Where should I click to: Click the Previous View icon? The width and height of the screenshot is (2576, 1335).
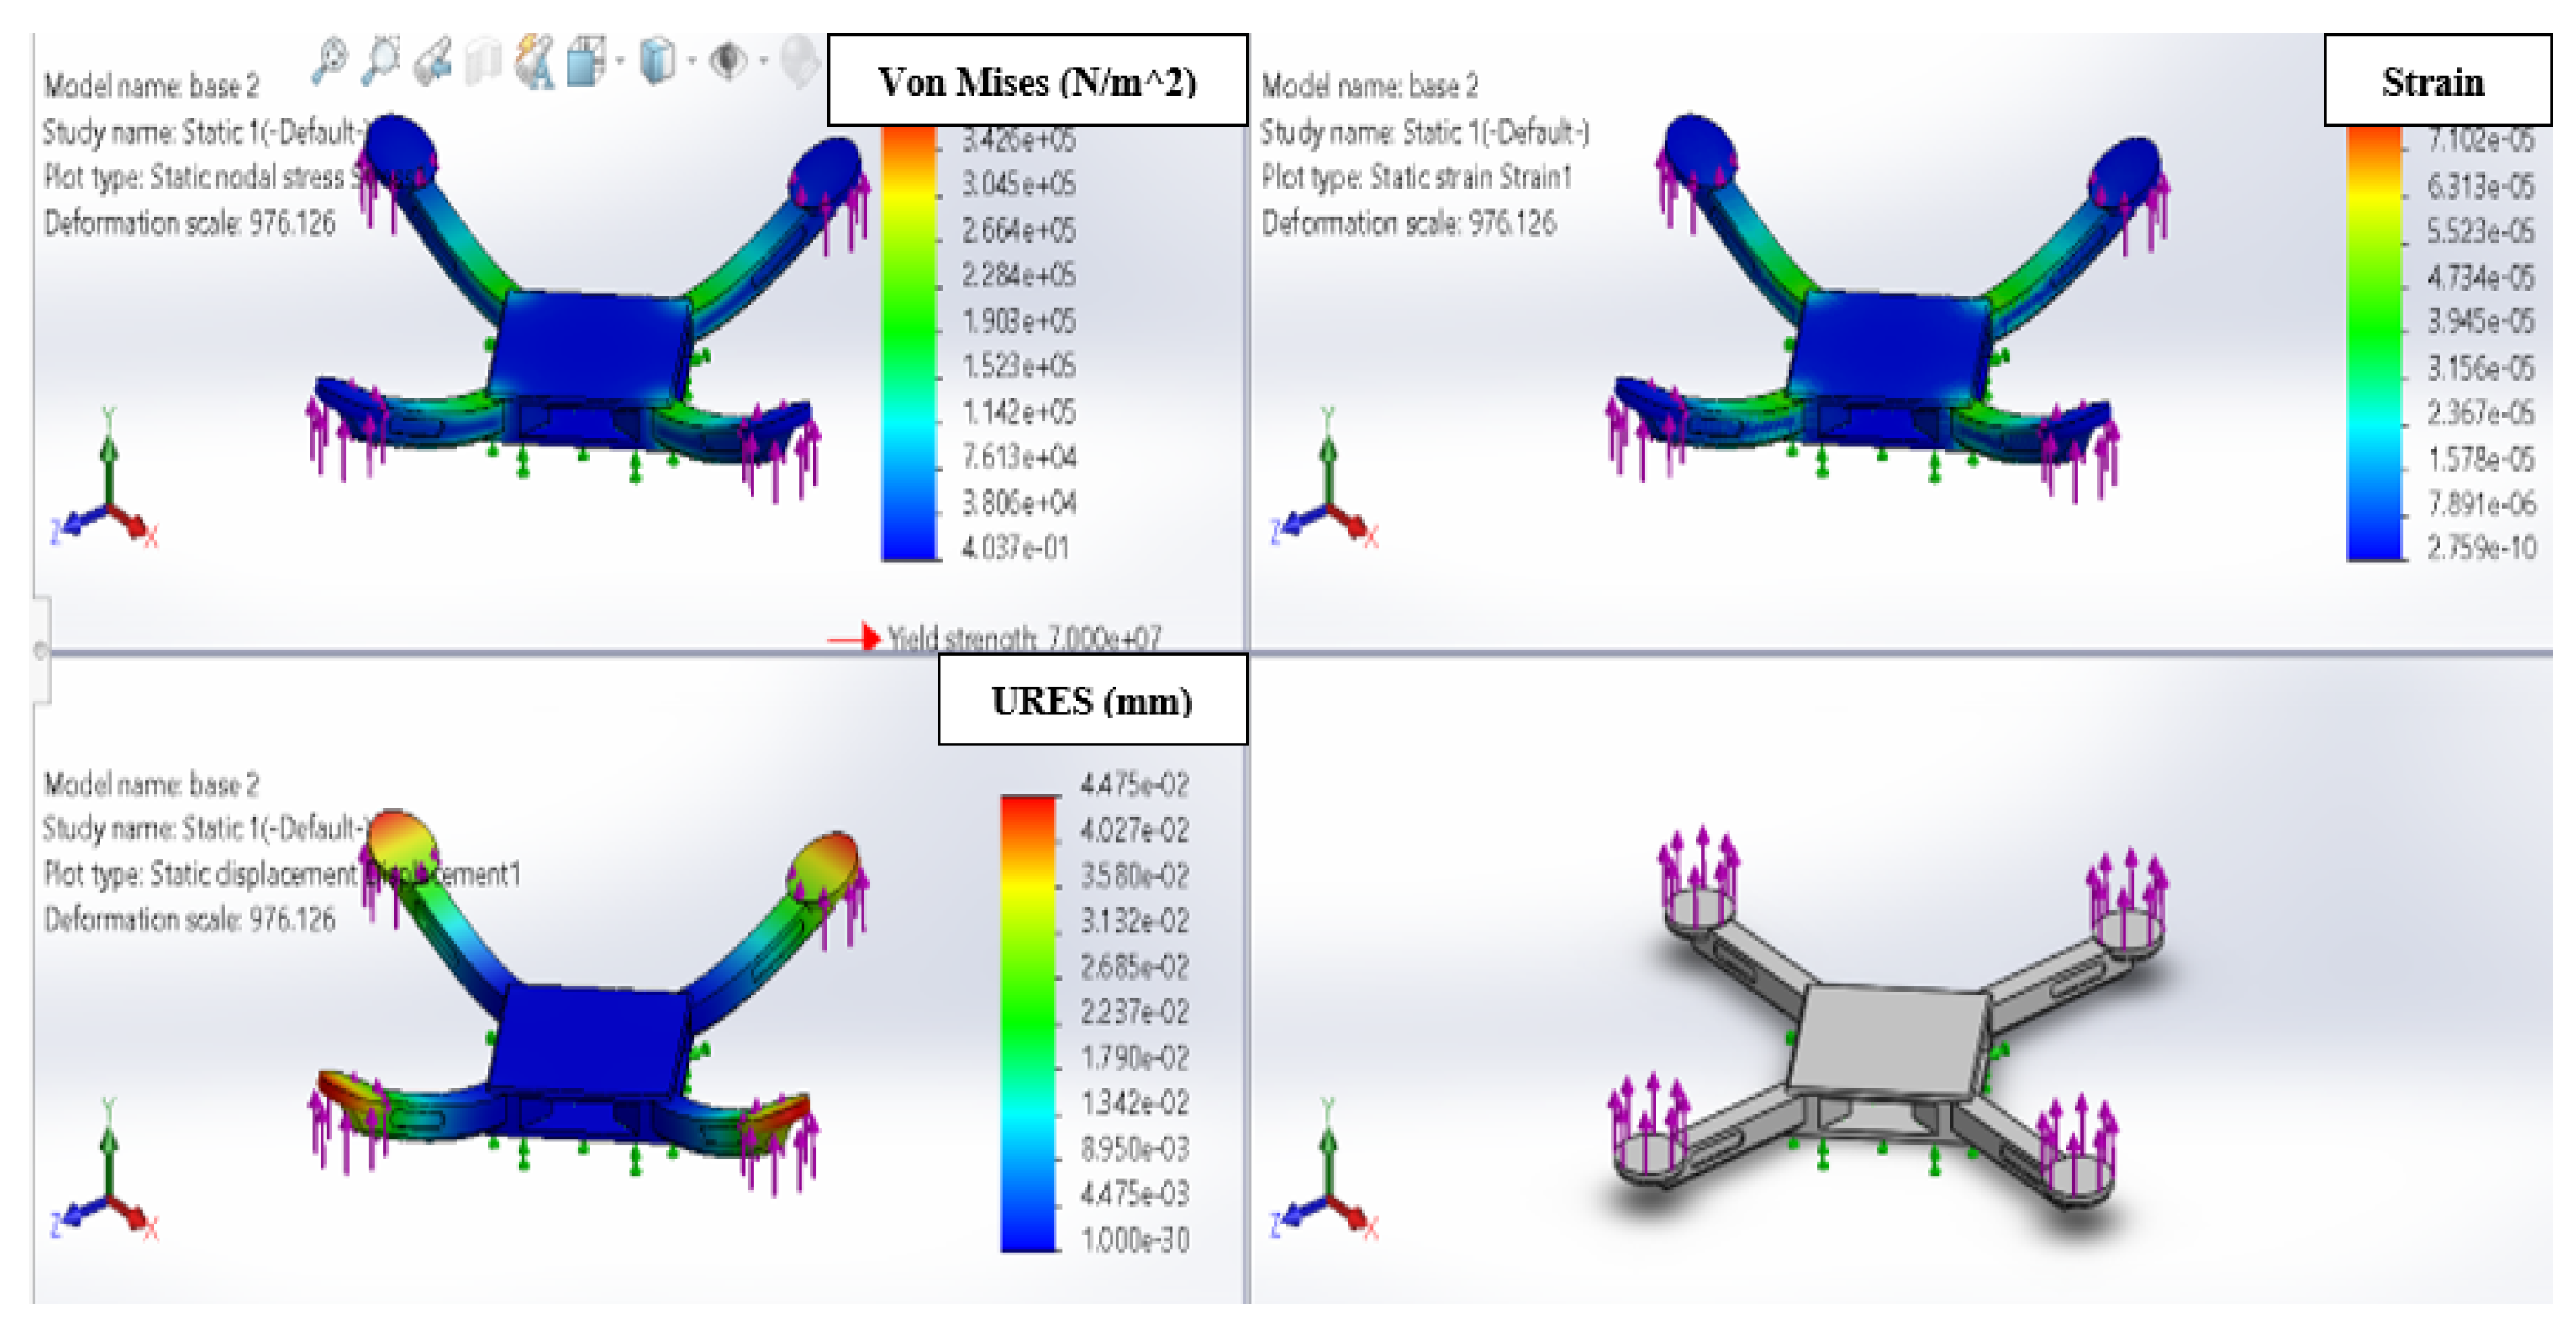433,62
